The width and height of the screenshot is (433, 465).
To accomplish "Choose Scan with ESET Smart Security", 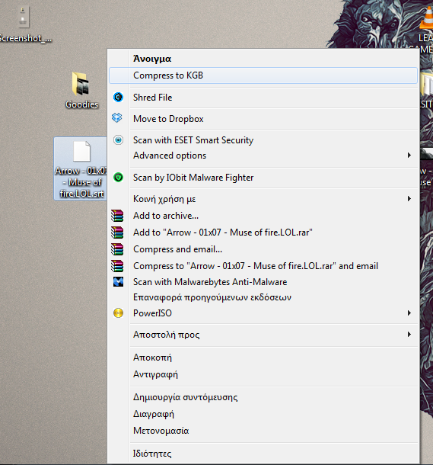I will 263,140.
